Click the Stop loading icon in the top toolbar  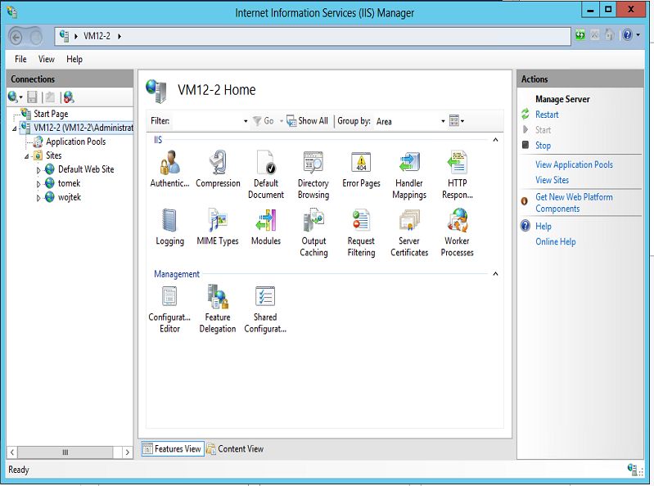click(595, 35)
